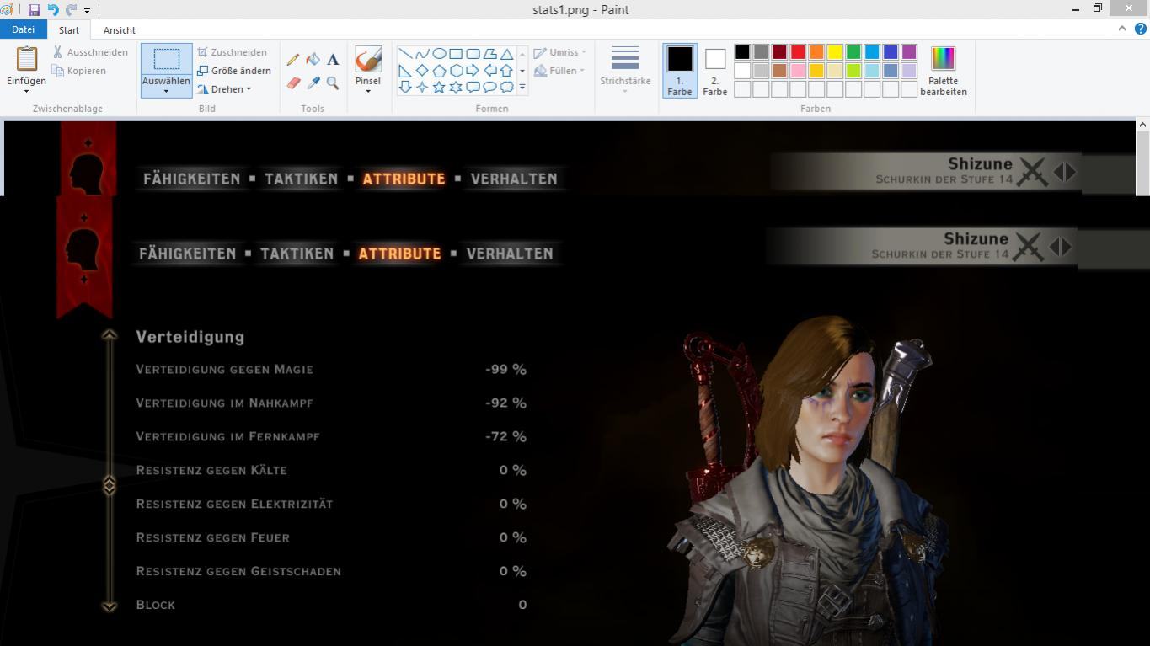The height and width of the screenshot is (646, 1150).
Task: Choose the Diamond shape
Action: click(x=422, y=70)
